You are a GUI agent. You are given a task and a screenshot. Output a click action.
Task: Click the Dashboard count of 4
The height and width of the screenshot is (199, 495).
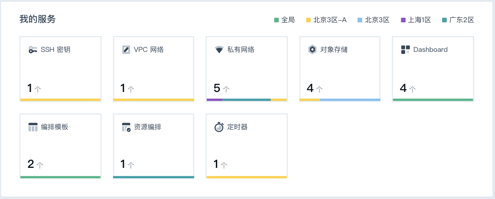(403, 88)
